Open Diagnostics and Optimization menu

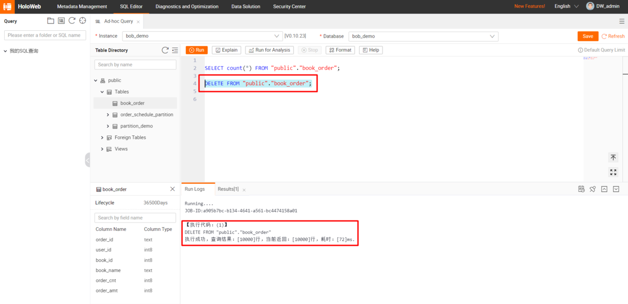click(187, 6)
